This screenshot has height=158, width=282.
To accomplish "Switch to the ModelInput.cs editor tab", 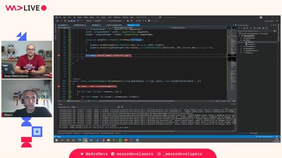I will 96,25.
